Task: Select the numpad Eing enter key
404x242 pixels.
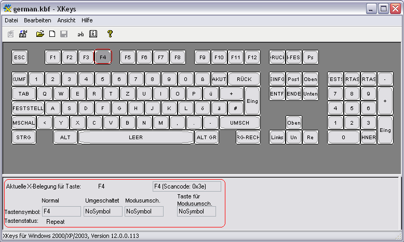Action: [385, 130]
